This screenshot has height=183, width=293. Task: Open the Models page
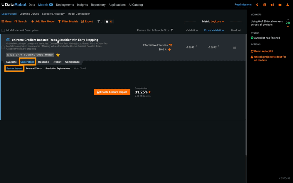(x=46, y=5)
